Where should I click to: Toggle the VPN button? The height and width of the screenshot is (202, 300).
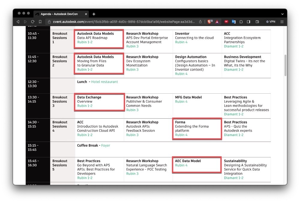[x=270, y=22]
